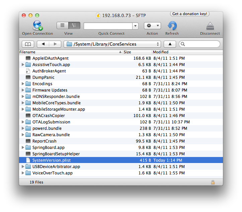Screen dimensions: 242x212
Task: Open the Quick Connect dropdown arrow
Action: coord(135,26)
